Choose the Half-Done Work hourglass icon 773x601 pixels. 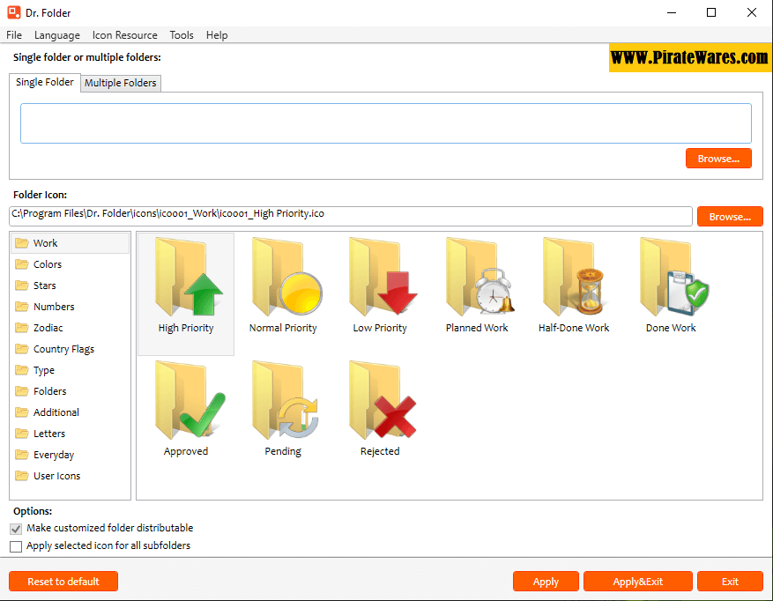click(574, 280)
